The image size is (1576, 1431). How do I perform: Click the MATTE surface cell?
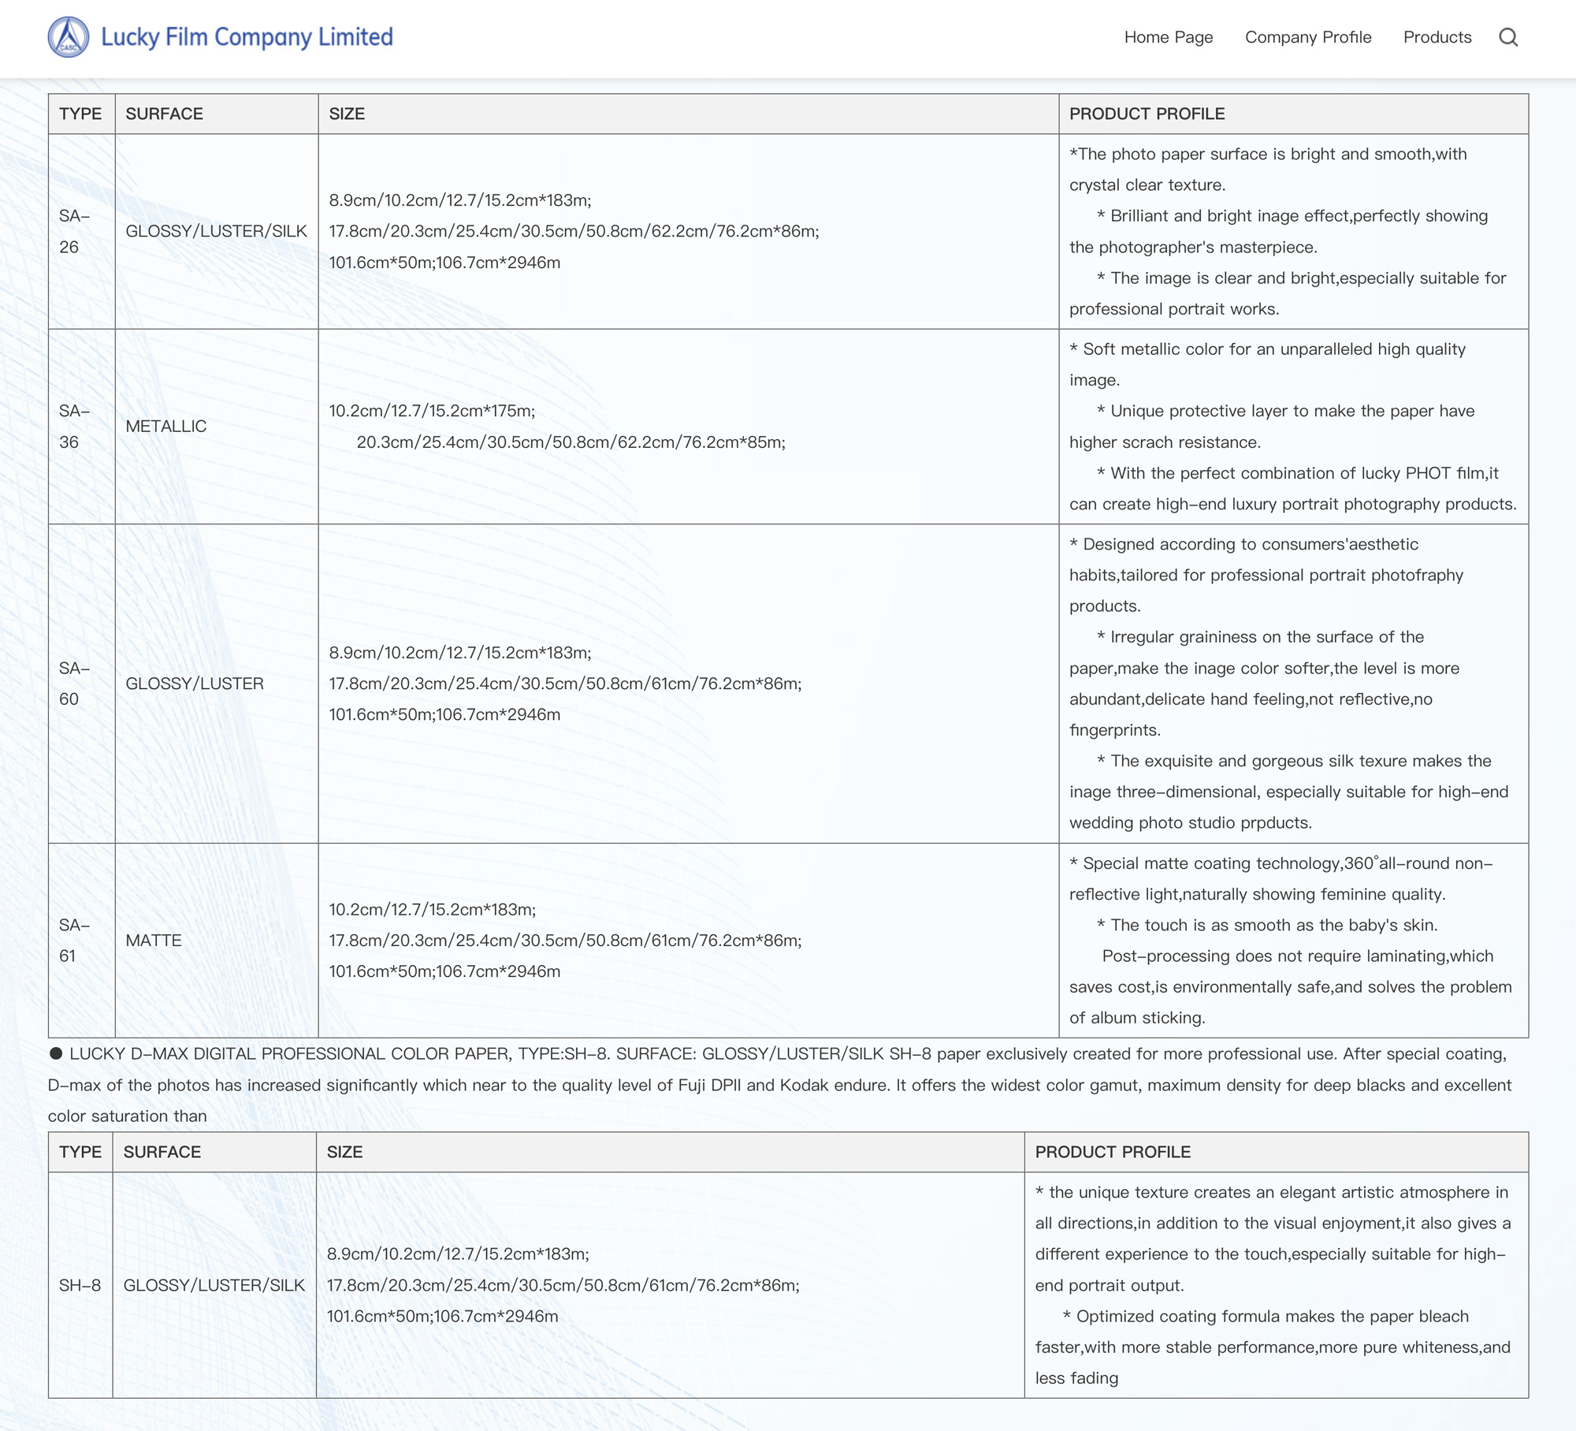click(x=217, y=941)
